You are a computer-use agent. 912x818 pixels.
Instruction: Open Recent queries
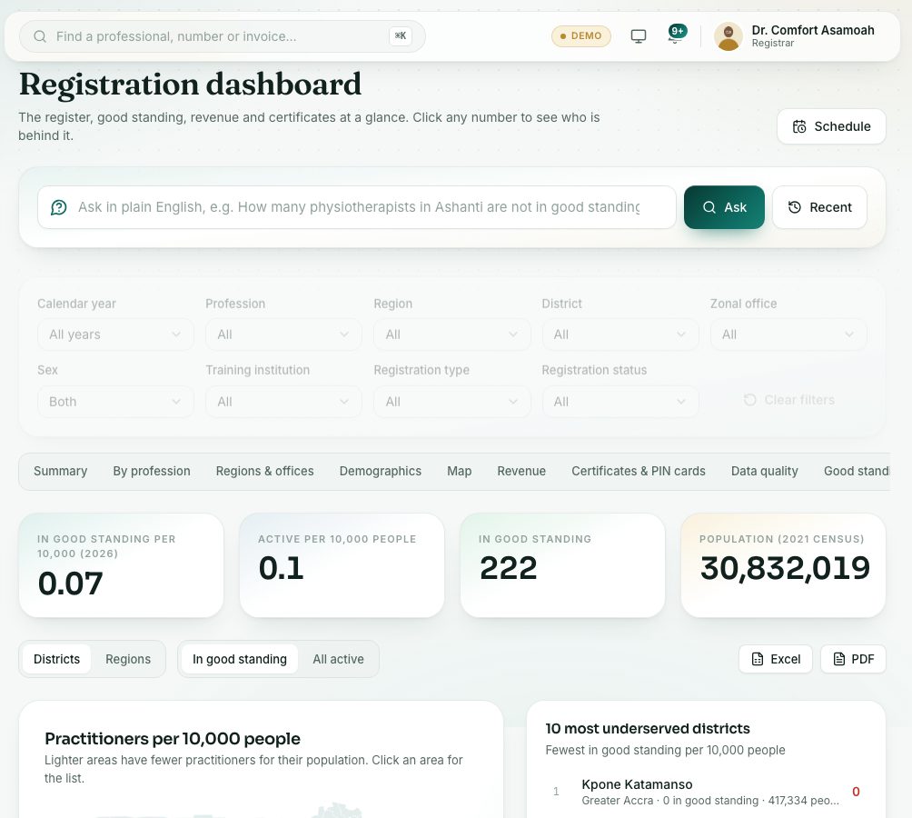pyautogui.click(x=819, y=207)
